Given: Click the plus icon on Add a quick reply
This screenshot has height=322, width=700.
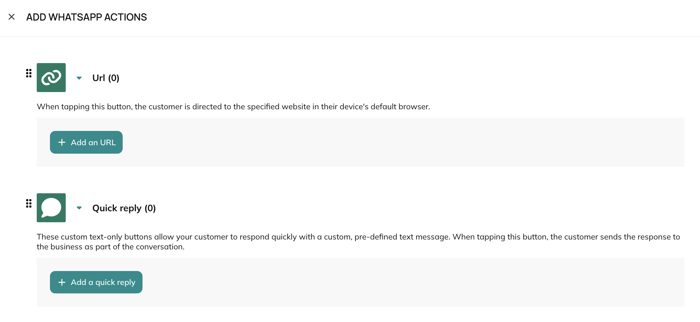Looking at the screenshot, I should pyautogui.click(x=62, y=282).
